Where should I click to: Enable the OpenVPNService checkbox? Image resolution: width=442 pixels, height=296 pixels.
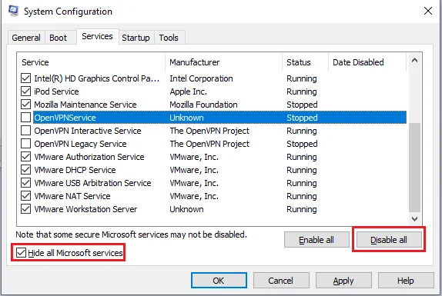point(25,118)
